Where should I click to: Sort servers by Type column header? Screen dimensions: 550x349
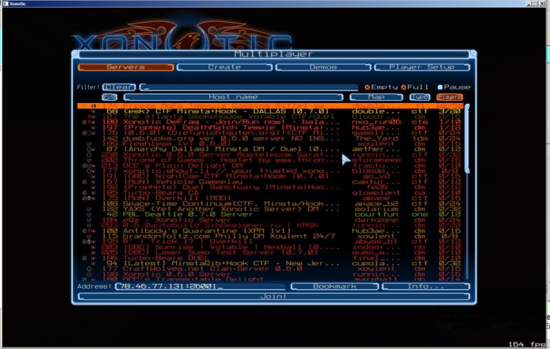[x=419, y=97]
